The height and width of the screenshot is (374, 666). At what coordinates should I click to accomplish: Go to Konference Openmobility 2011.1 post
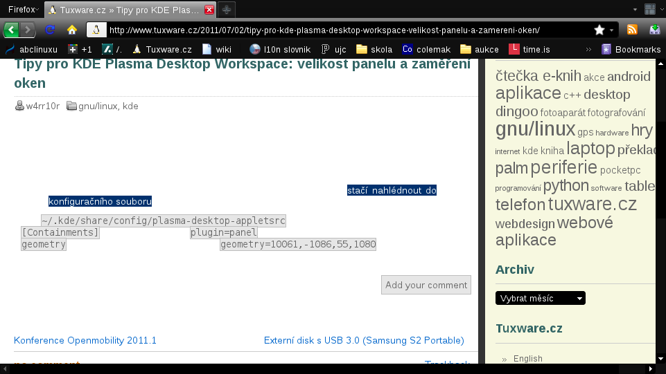point(85,341)
